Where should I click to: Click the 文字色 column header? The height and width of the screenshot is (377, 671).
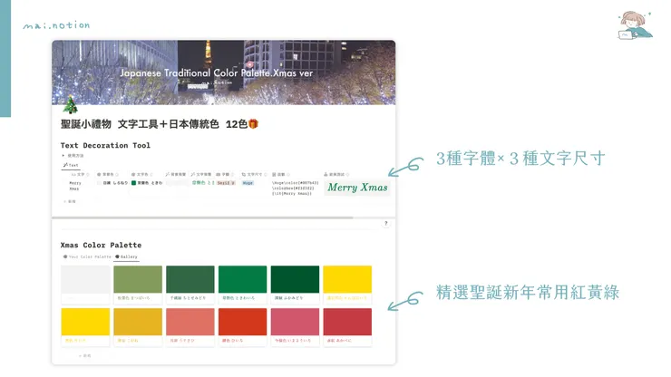[x=142, y=175]
